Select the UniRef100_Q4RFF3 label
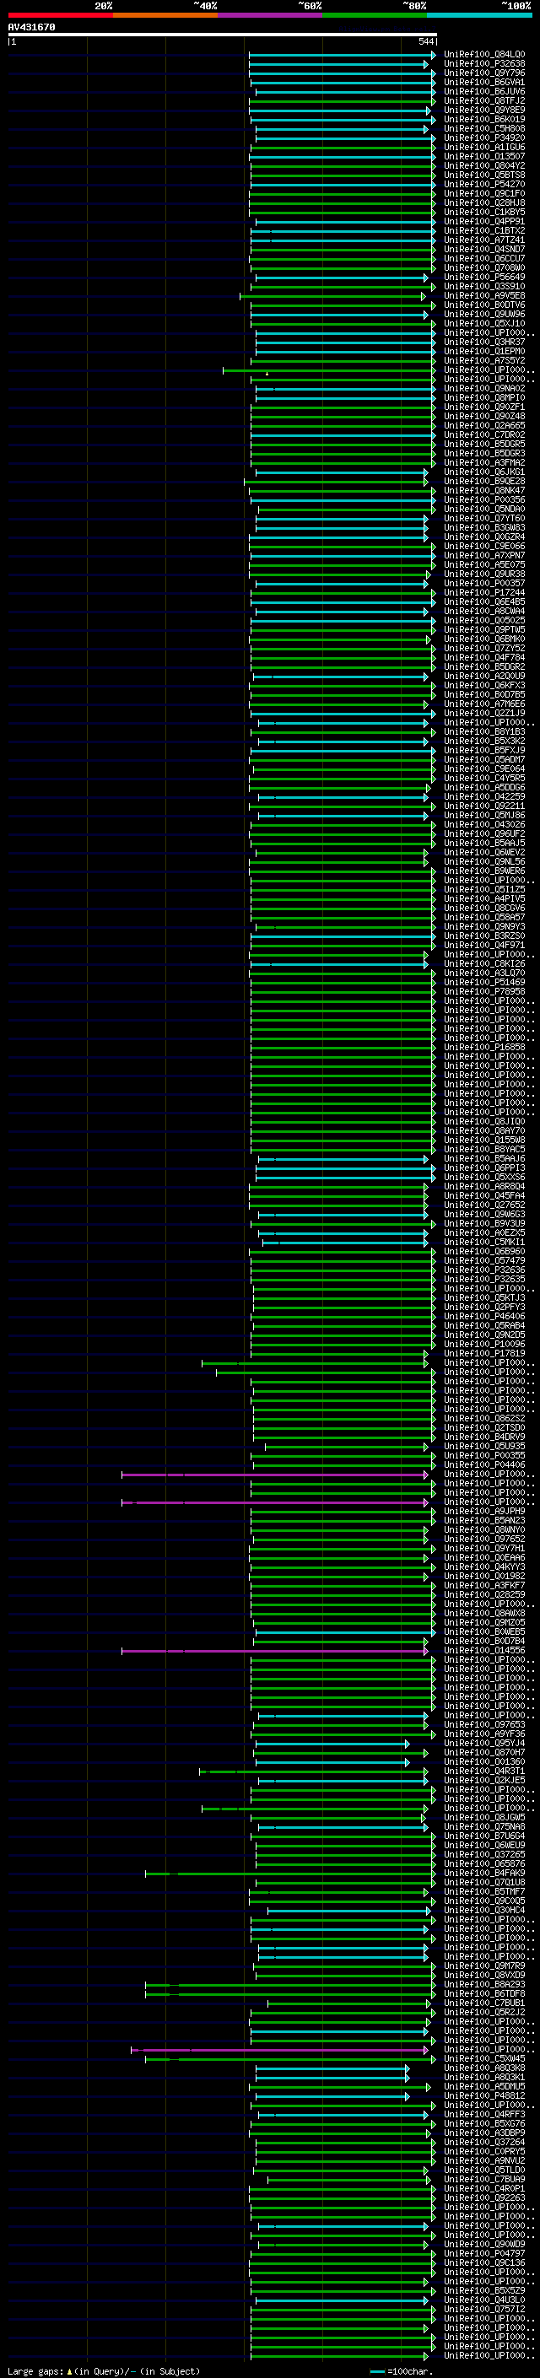Screen dimensions: 540x2378 click(483, 2114)
